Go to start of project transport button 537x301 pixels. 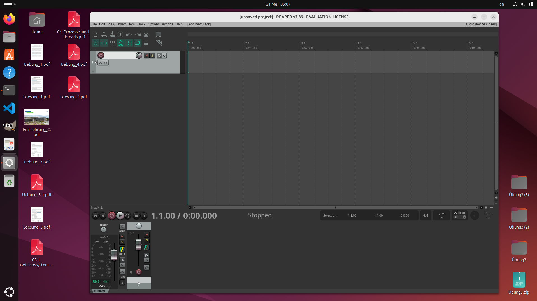[x=96, y=216]
